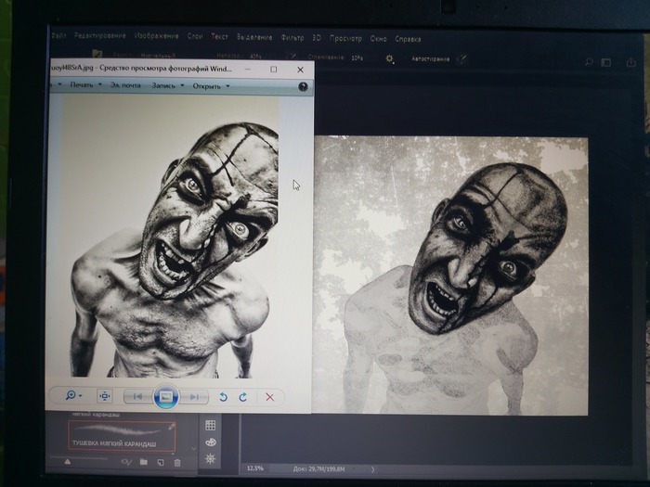Create a new brush group folder
Viewport: 650px width, 487px height.
pos(144,461)
